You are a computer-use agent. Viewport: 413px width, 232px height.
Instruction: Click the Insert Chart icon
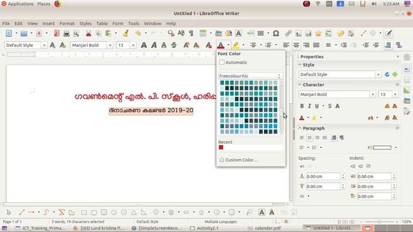point(228,34)
